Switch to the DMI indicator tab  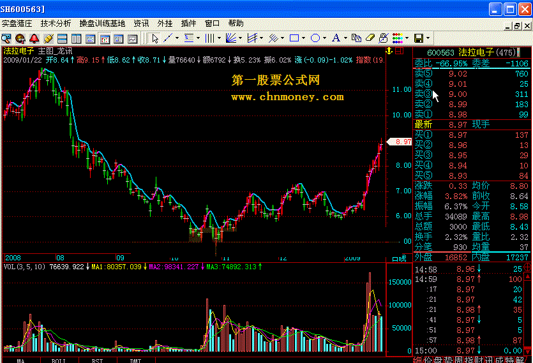point(135,360)
